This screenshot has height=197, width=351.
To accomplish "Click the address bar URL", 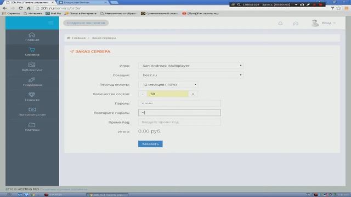I will point(61,8).
